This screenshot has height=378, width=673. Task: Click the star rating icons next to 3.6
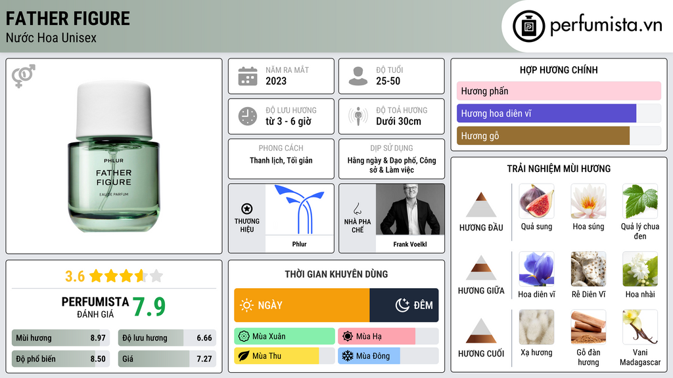126,276
